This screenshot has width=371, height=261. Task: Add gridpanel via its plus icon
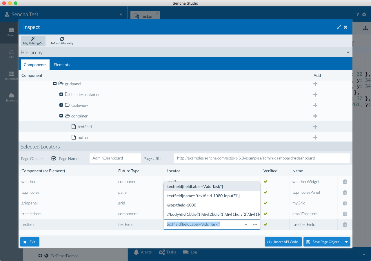[315, 84]
